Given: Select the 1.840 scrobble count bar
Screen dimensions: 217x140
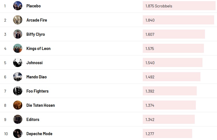Looking at the screenshot, I should [178, 20].
